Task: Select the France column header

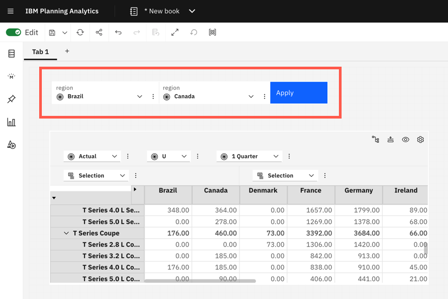Action: (x=311, y=195)
